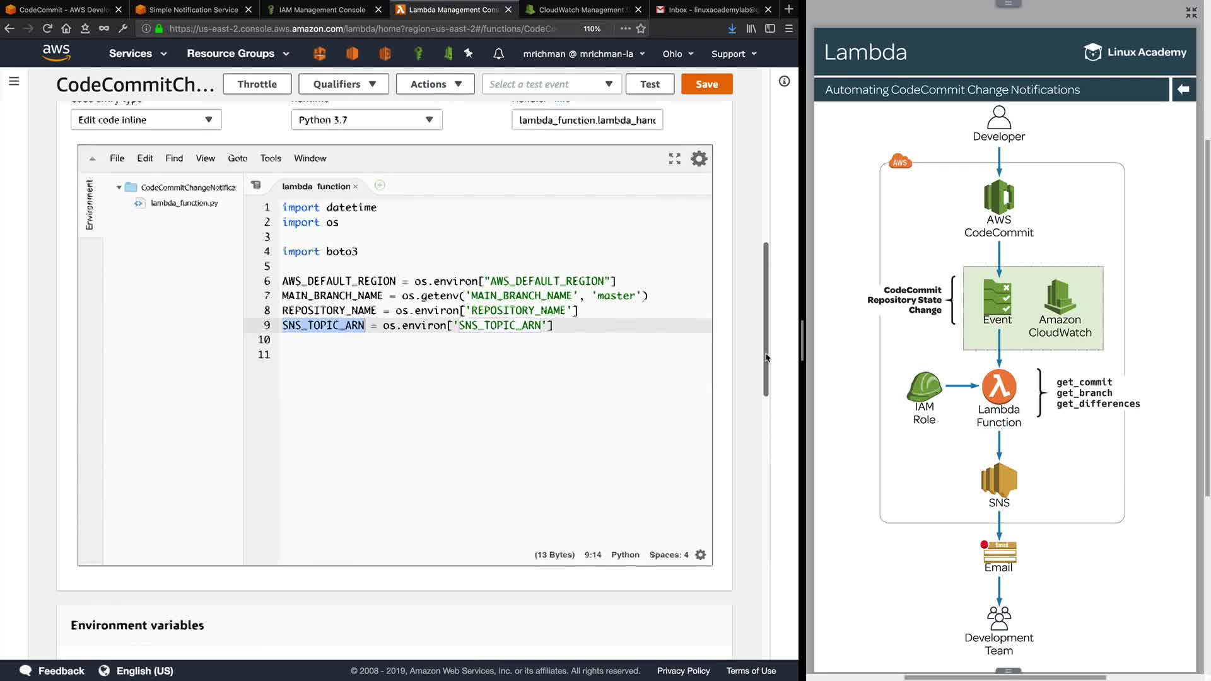Click the info circle icon
This screenshot has width=1211, height=681.
(x=784, y=81)
